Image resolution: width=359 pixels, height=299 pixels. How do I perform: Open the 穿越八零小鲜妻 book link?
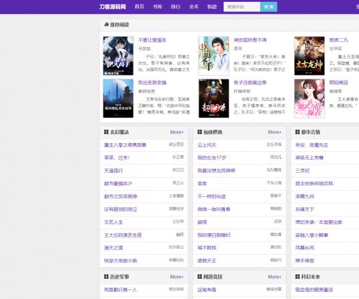pyautogui.click(x=312, y=235)
